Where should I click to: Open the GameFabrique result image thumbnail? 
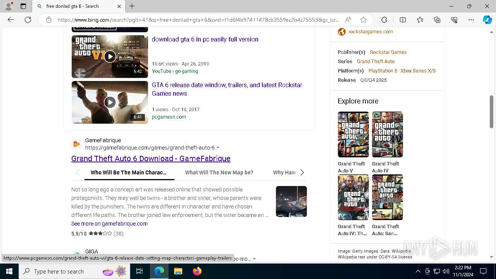point(291,201)
